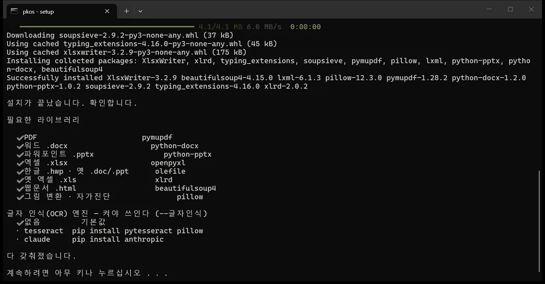The image size is (545, 284).
Task: Click "pillow" in the 그림 변환 row
Action: 190,197
